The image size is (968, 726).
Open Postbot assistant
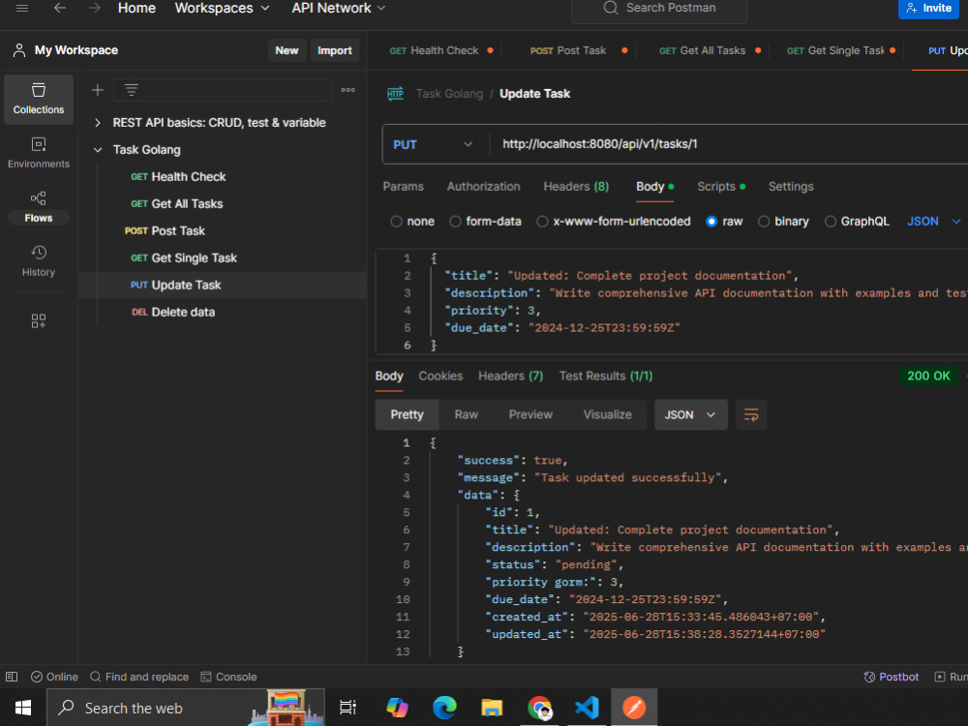click(x=891, y=677)
